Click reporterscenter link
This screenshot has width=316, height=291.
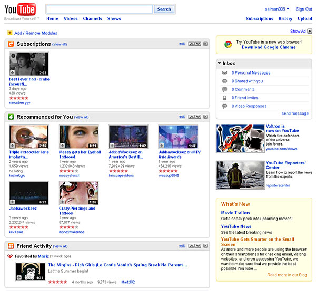pos(278,185)
